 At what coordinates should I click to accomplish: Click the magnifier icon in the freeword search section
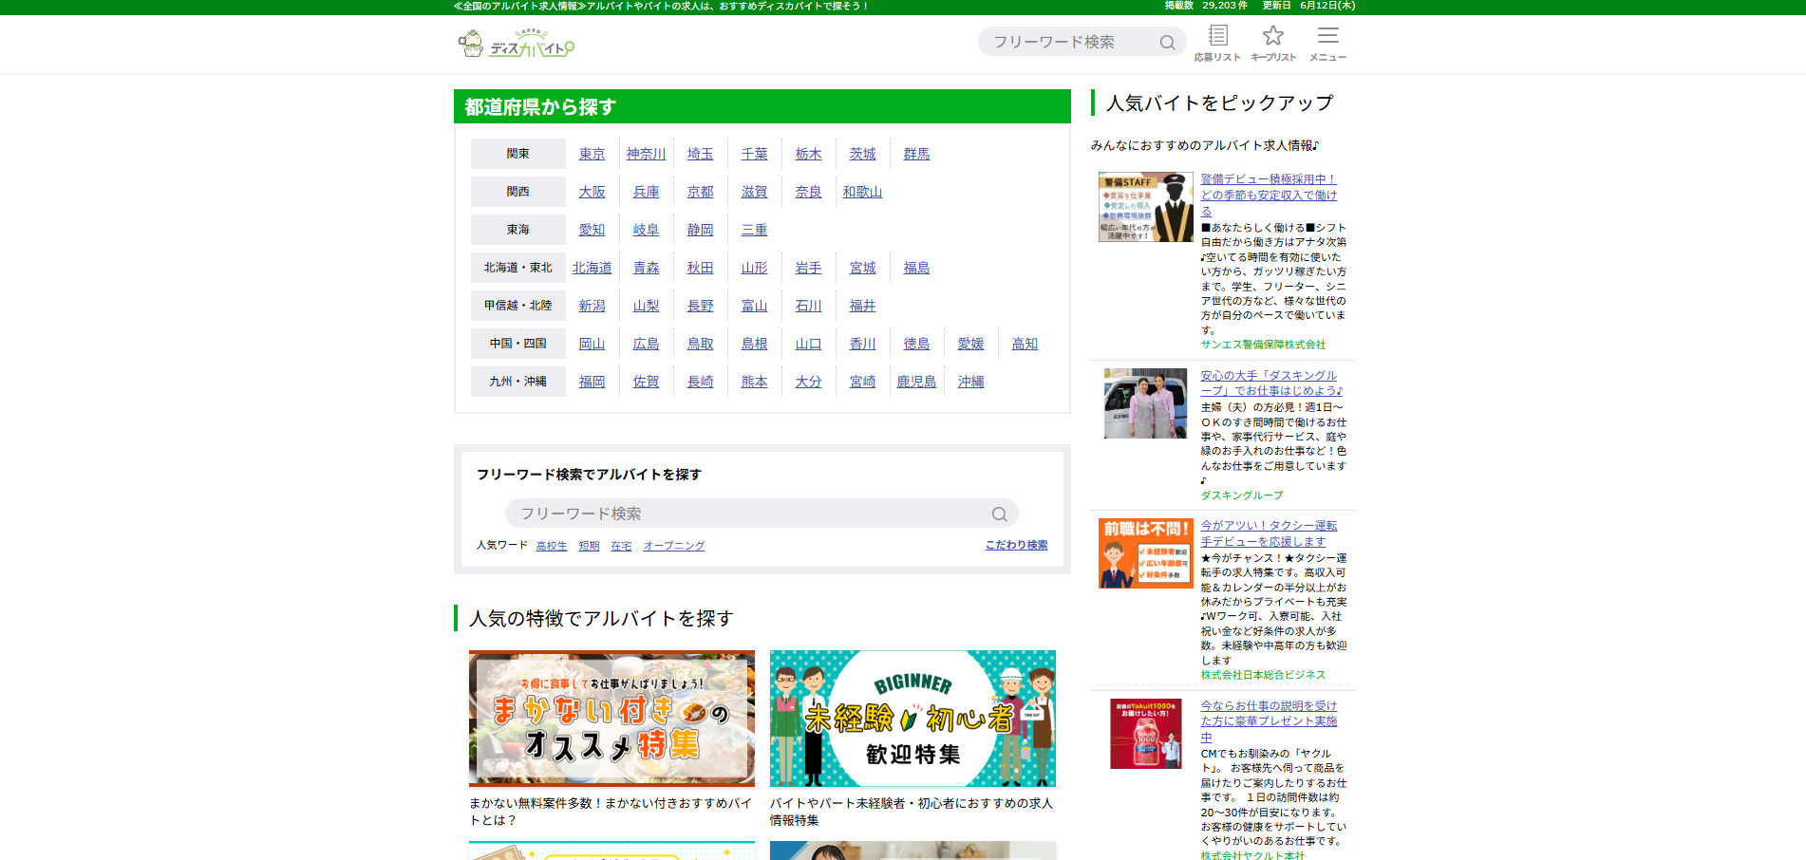click(999, 514)
